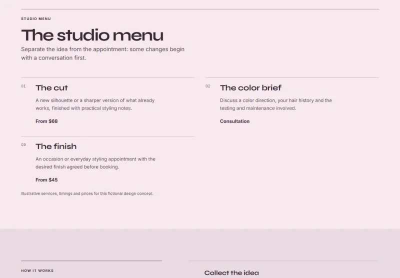This screenshot has width=400, height=278.
Task: Select the 'Collect the idea' heading
Action: click(231, 273)
